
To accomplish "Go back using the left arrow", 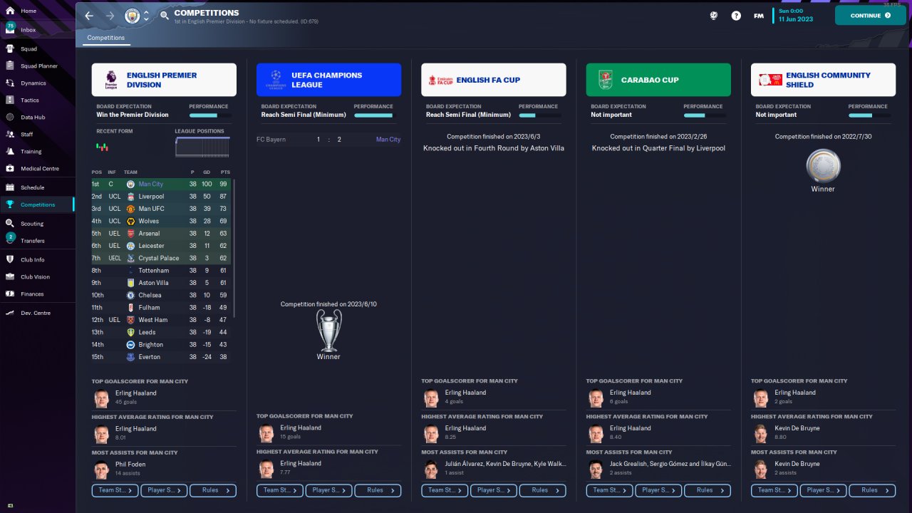I will coord(88,15).
